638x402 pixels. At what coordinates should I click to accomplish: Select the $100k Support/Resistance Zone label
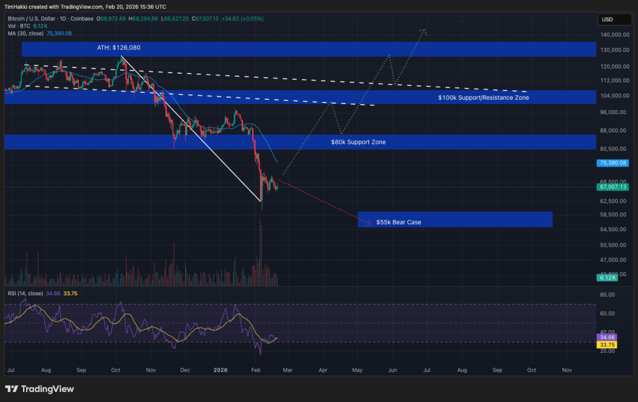(483, 98)
